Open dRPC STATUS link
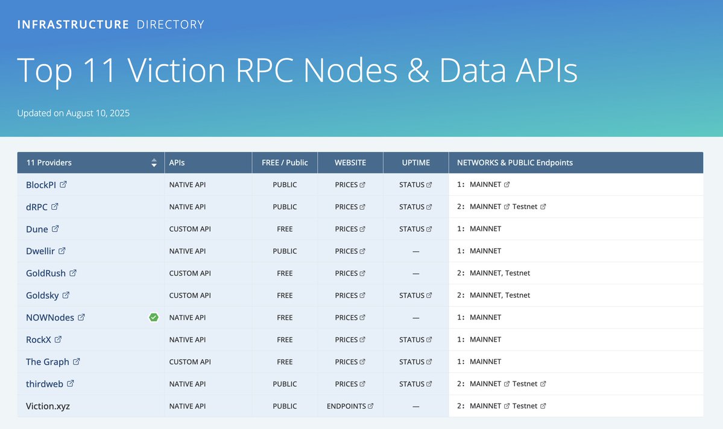This screenshot has height=429, width=723. pos(415,207)
